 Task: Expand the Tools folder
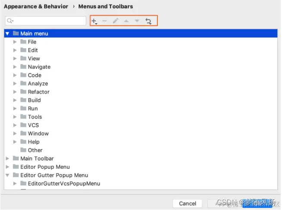(15, 117)
